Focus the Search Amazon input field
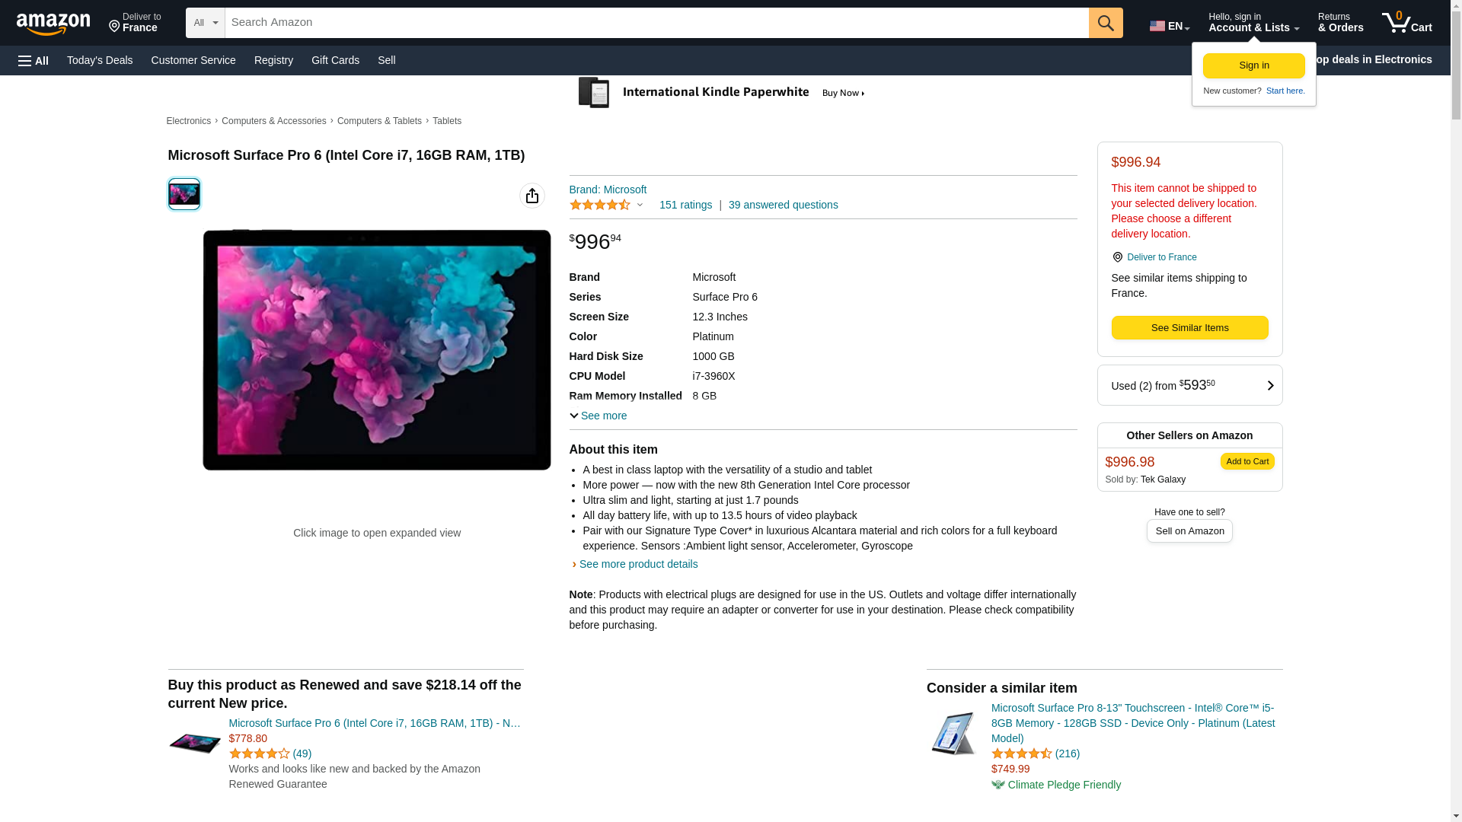1462x822 pixels. [656, 23]
